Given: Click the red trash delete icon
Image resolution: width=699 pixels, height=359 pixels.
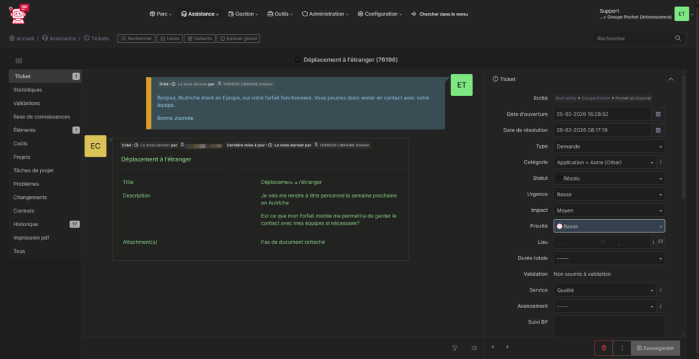Looking at the screenshot, I should (603, 348).
